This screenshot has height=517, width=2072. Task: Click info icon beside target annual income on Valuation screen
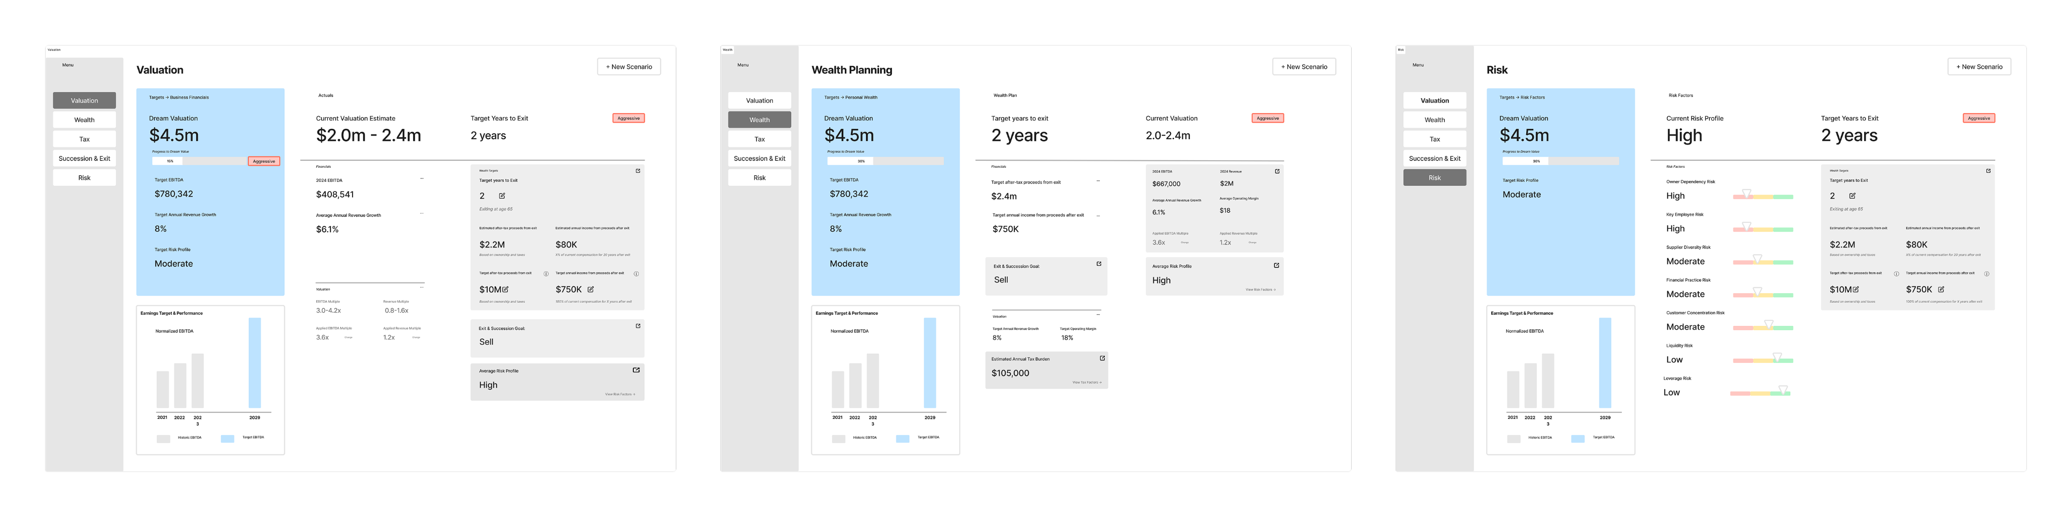click(636, 273)
